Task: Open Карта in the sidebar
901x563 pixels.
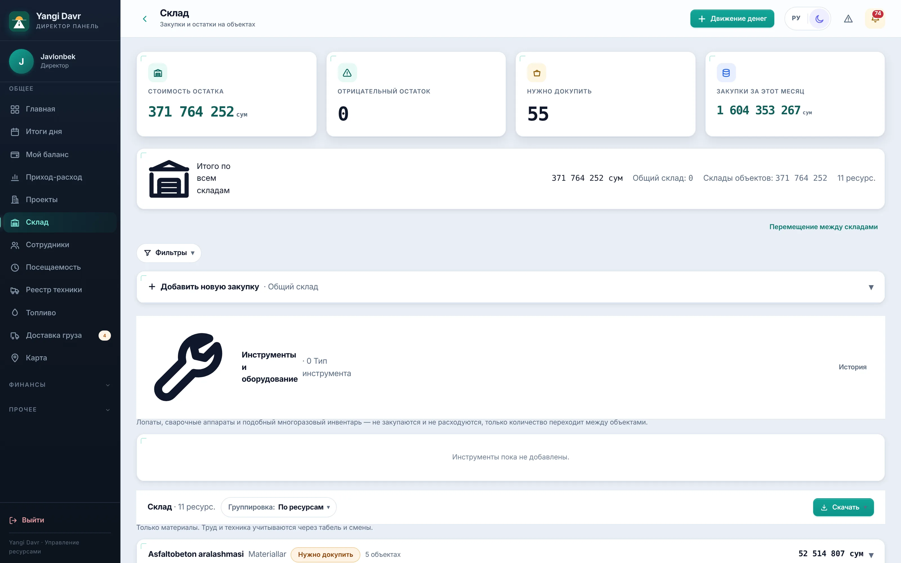Action: pyautogui.click(x=60, y=358)
